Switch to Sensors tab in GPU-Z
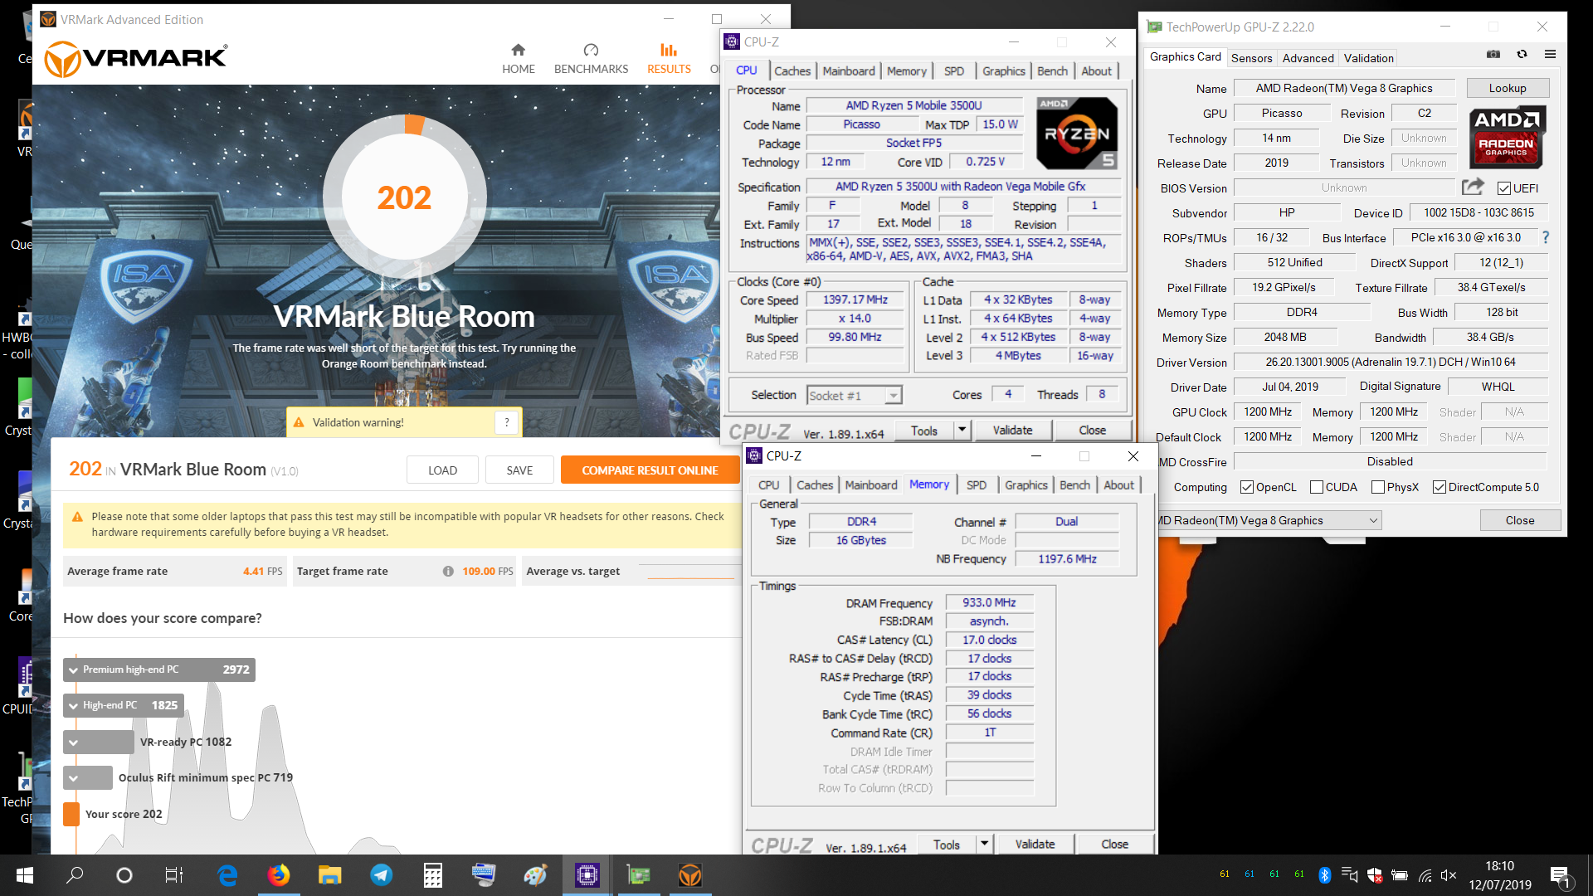 tap(1251, 57)
